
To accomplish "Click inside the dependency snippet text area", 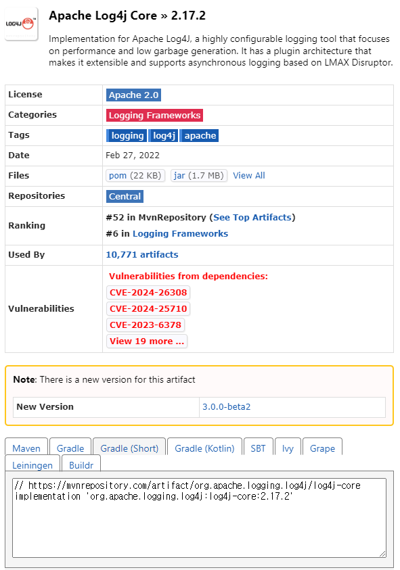I will [199, 518].
